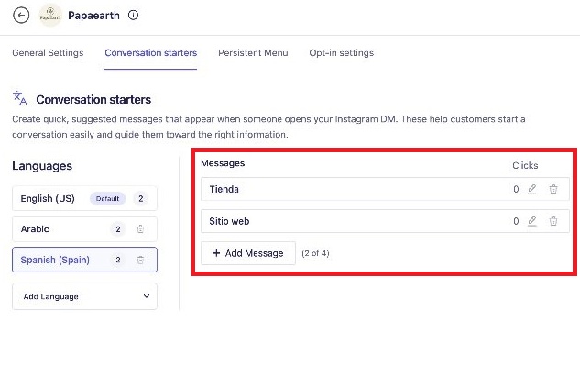The height and width of the screenshot is (388, 580).
Task: Open the General Settings tab
Action: click(x=48, y=53)
